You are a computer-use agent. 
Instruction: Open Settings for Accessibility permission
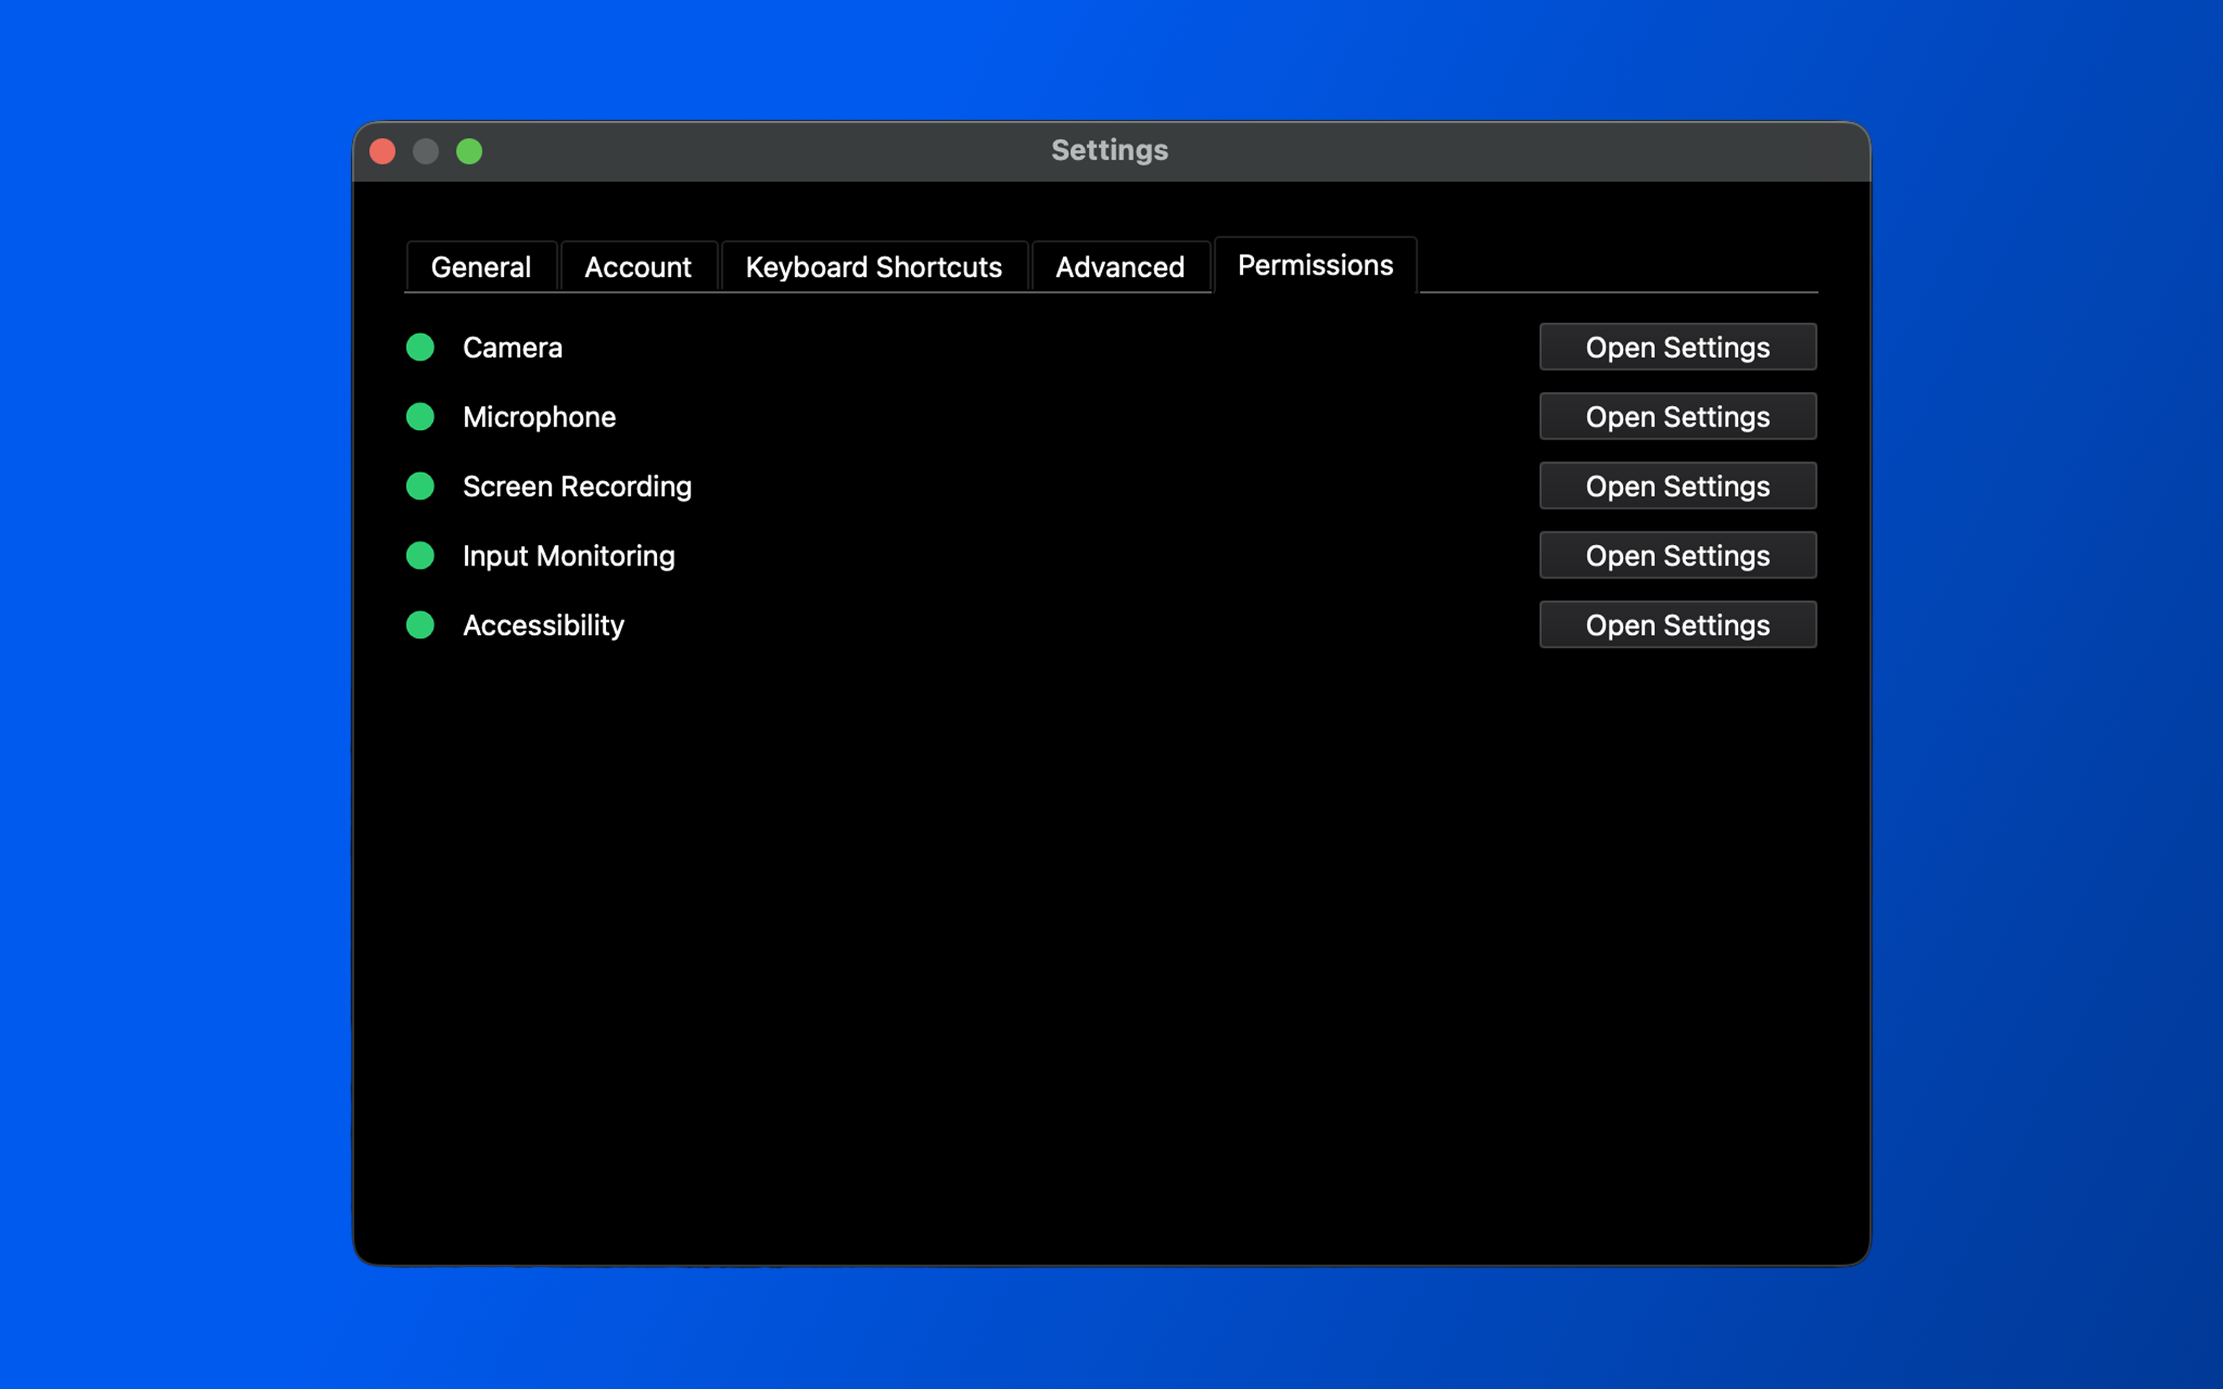click(x=1678, y=625)
